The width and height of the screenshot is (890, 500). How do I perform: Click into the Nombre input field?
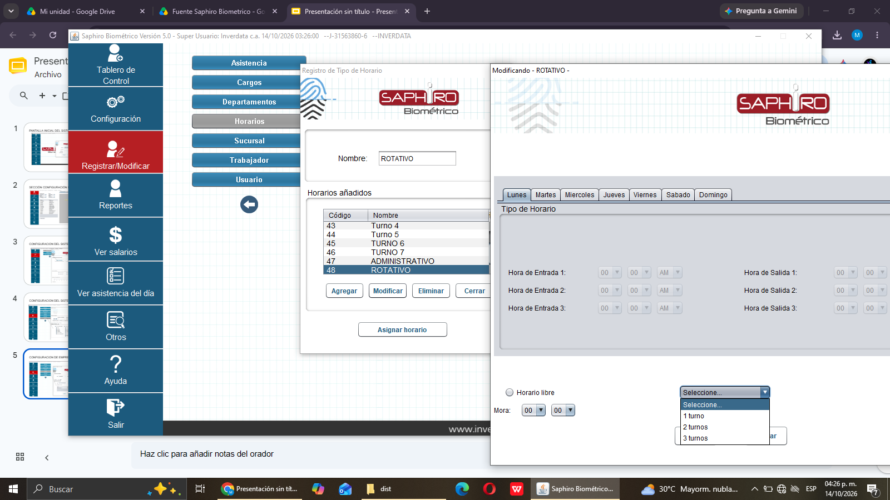417,158
